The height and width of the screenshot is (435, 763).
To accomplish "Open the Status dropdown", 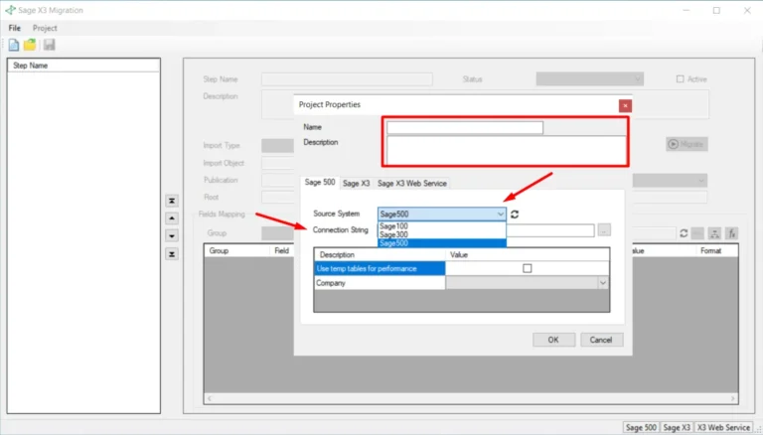I will tap(590, 78).
